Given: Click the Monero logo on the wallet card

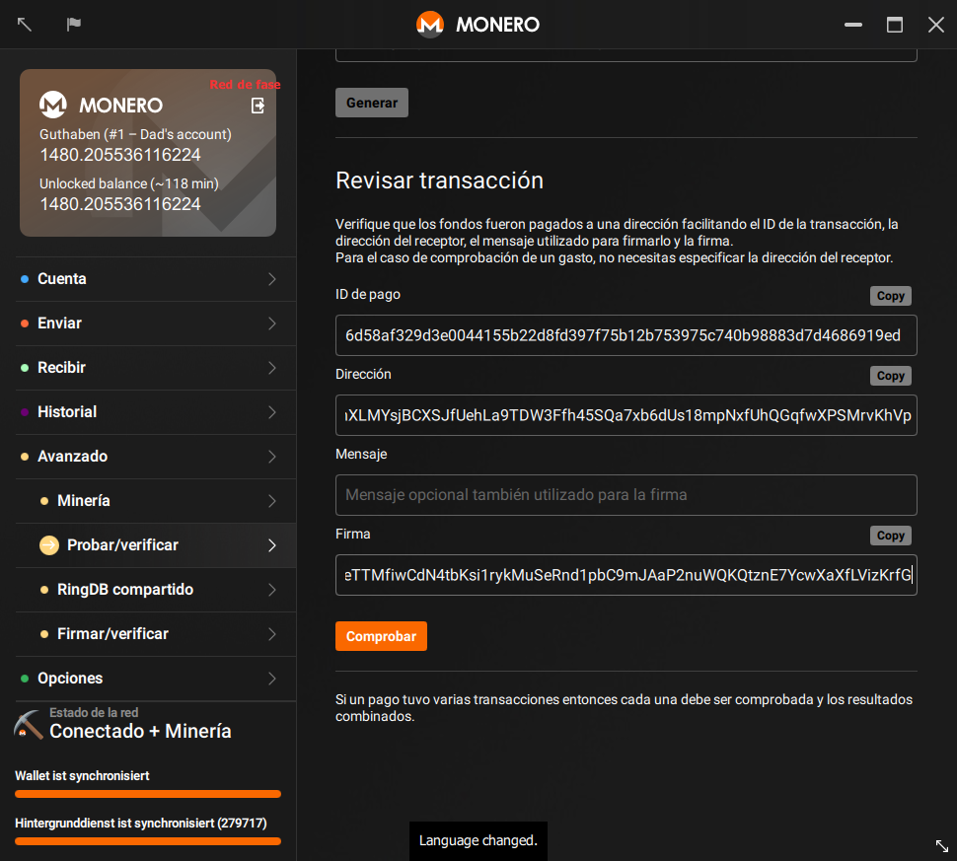Looking at the screenshot, I should [53, 105].
